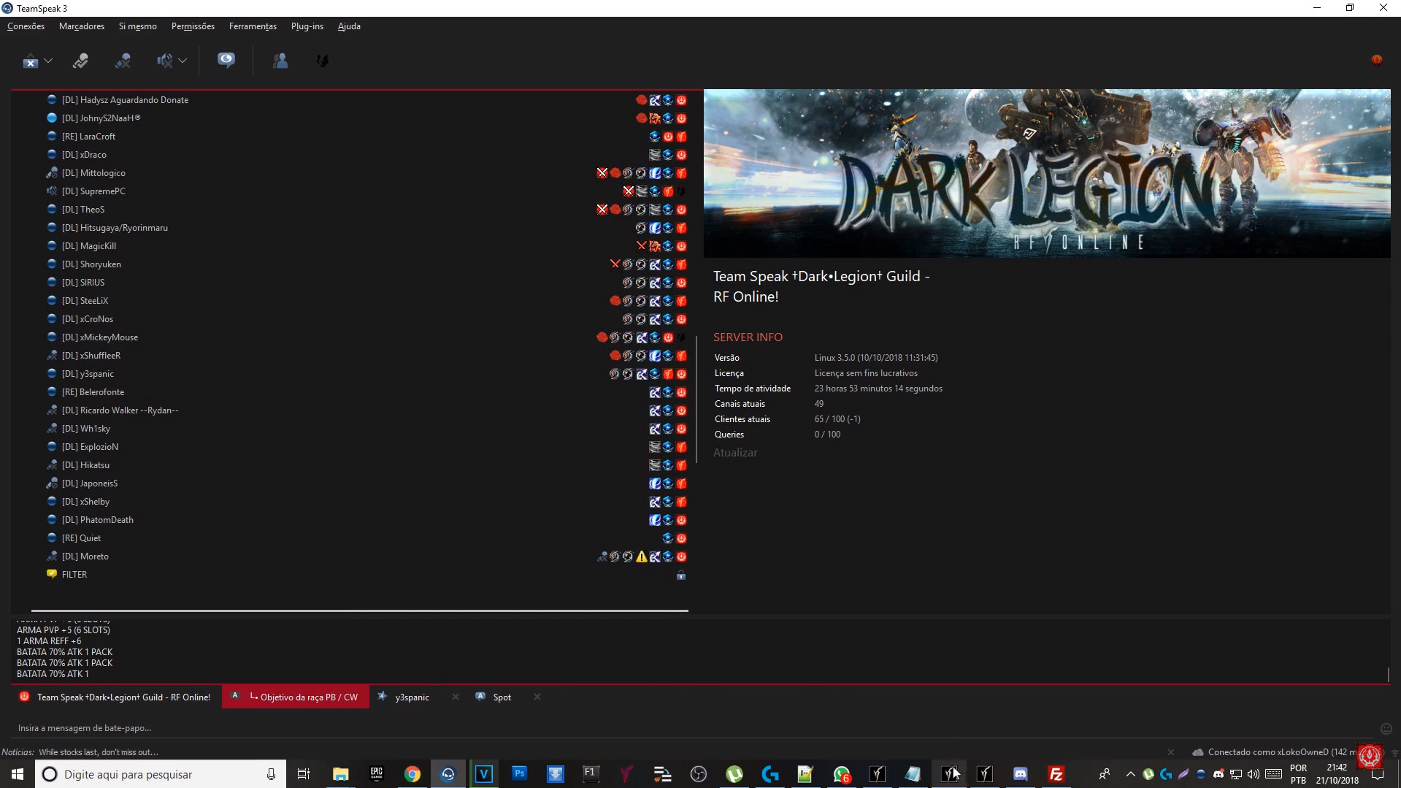Close the y3spanic chat tab
Image resolution: width=1401 pixels, height=788 pixels.
tap(456, 697)
